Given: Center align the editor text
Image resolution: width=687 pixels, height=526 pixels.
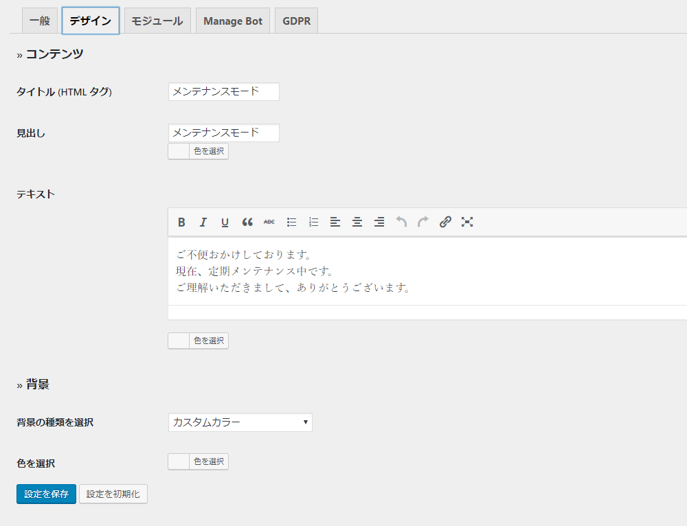Looking at the screenshot, I should [357, 222].
